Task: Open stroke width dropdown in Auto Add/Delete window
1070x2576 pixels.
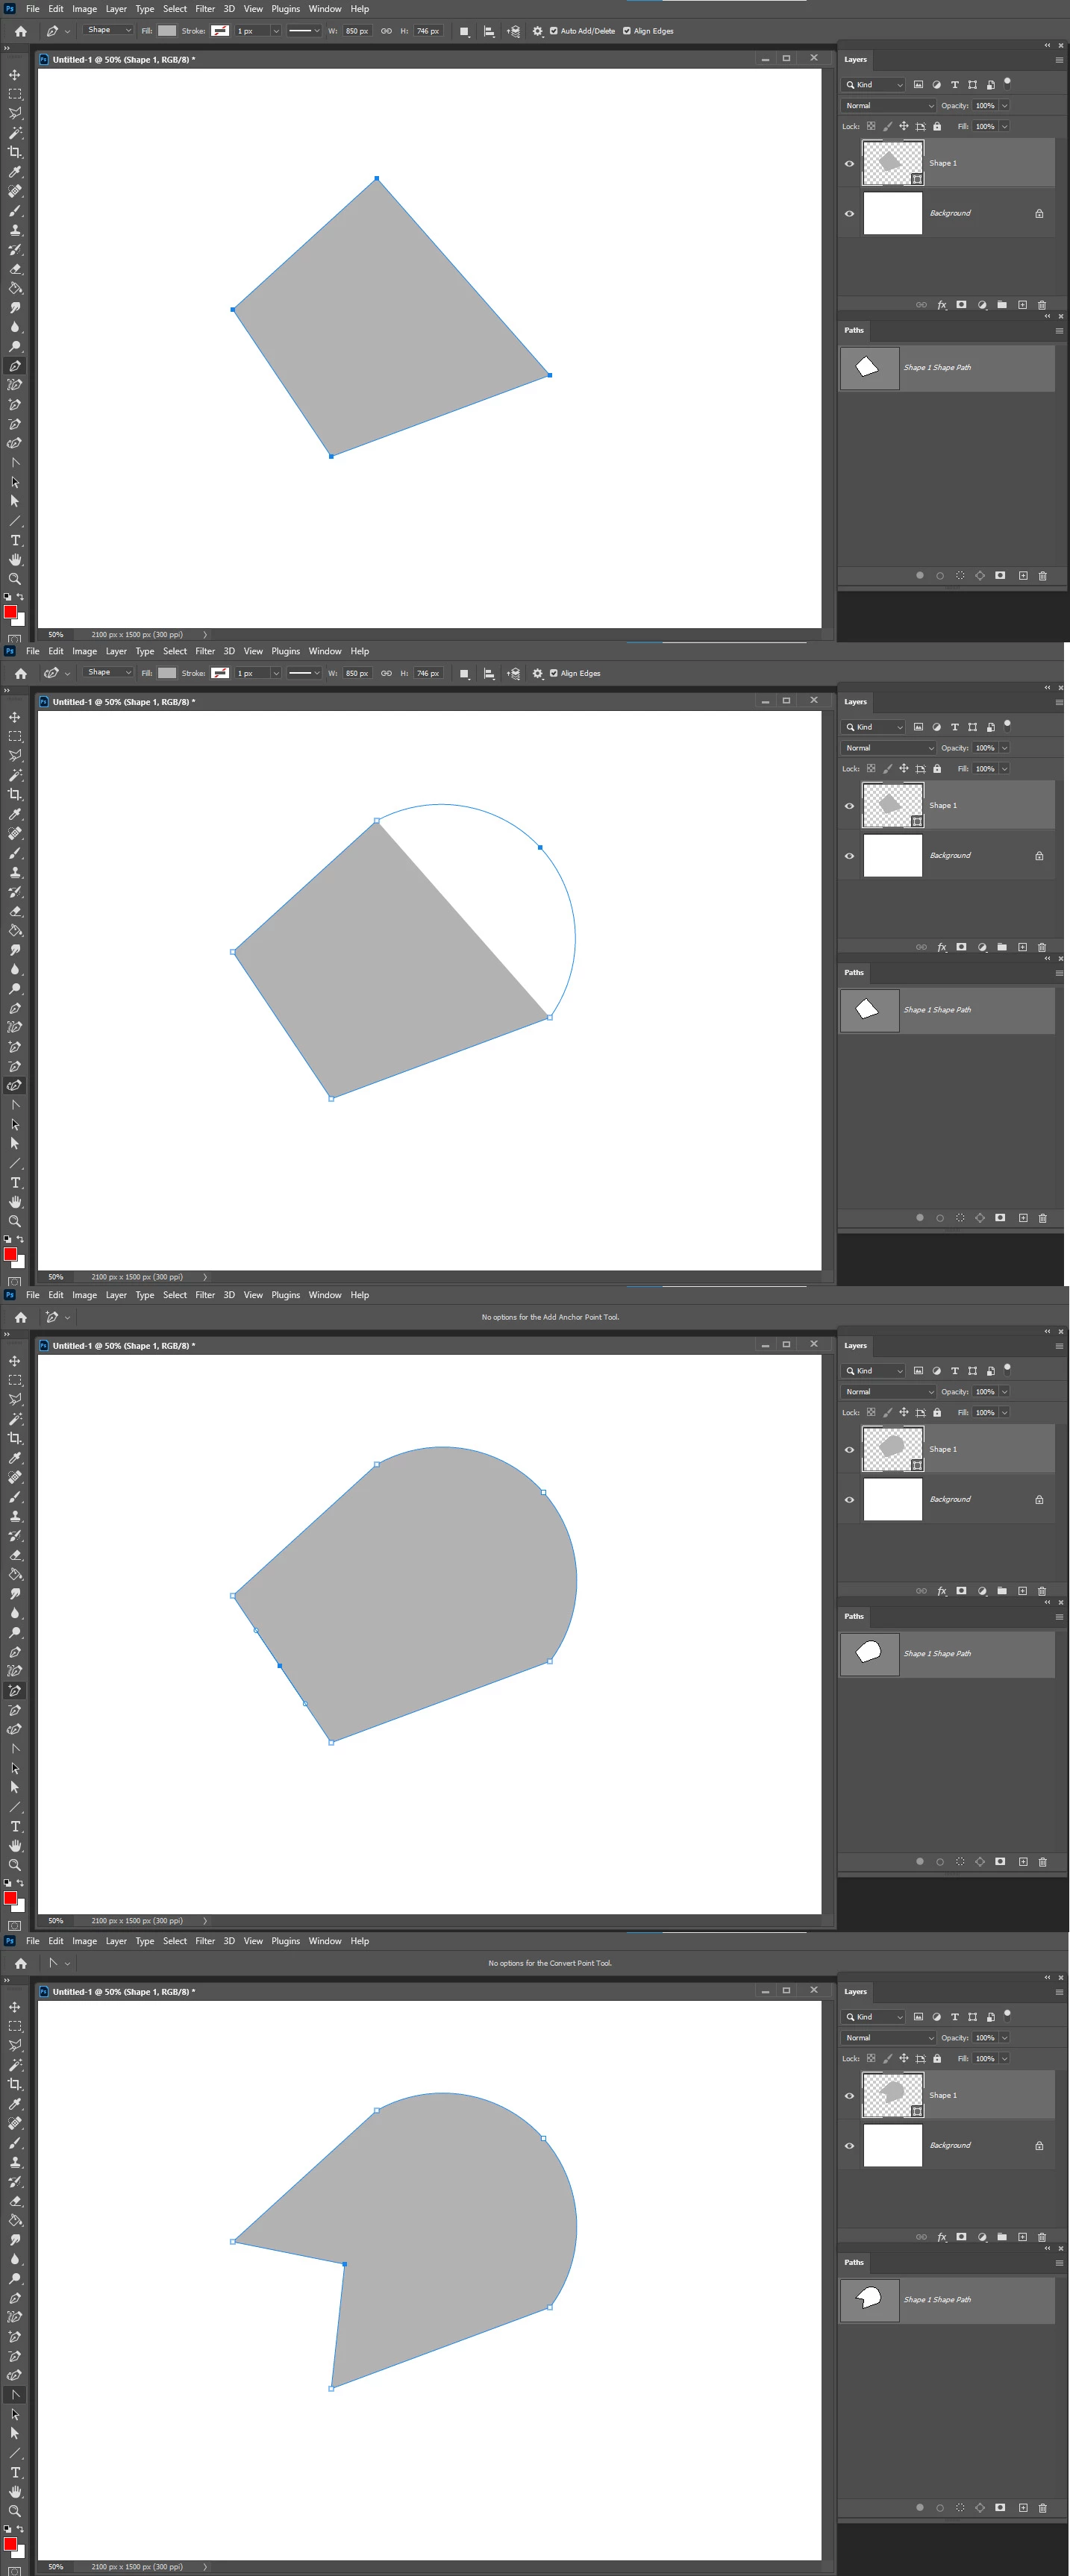Action: click(276, 31)
